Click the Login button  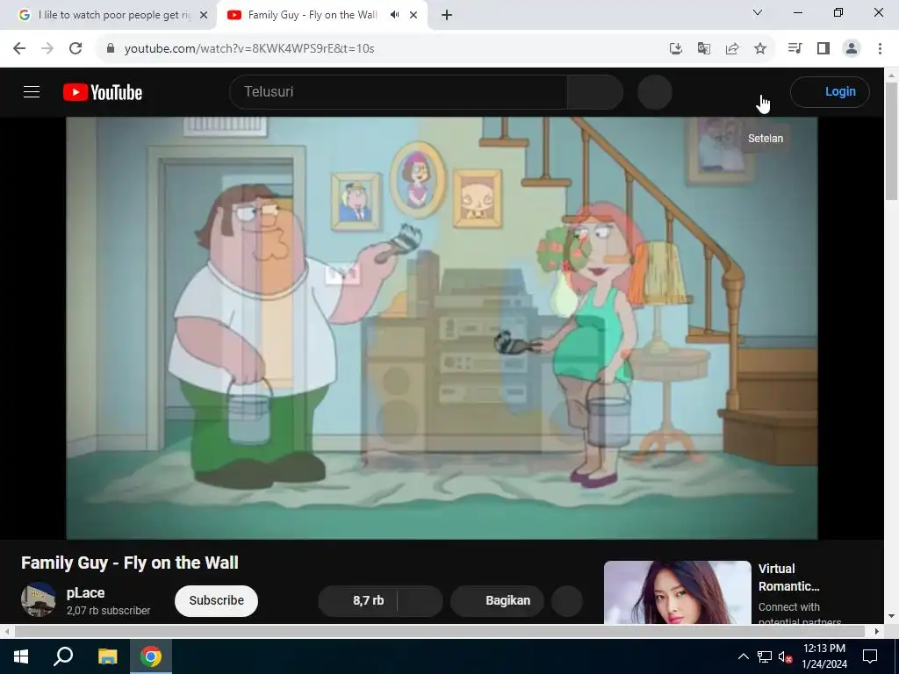coord(830,91)
